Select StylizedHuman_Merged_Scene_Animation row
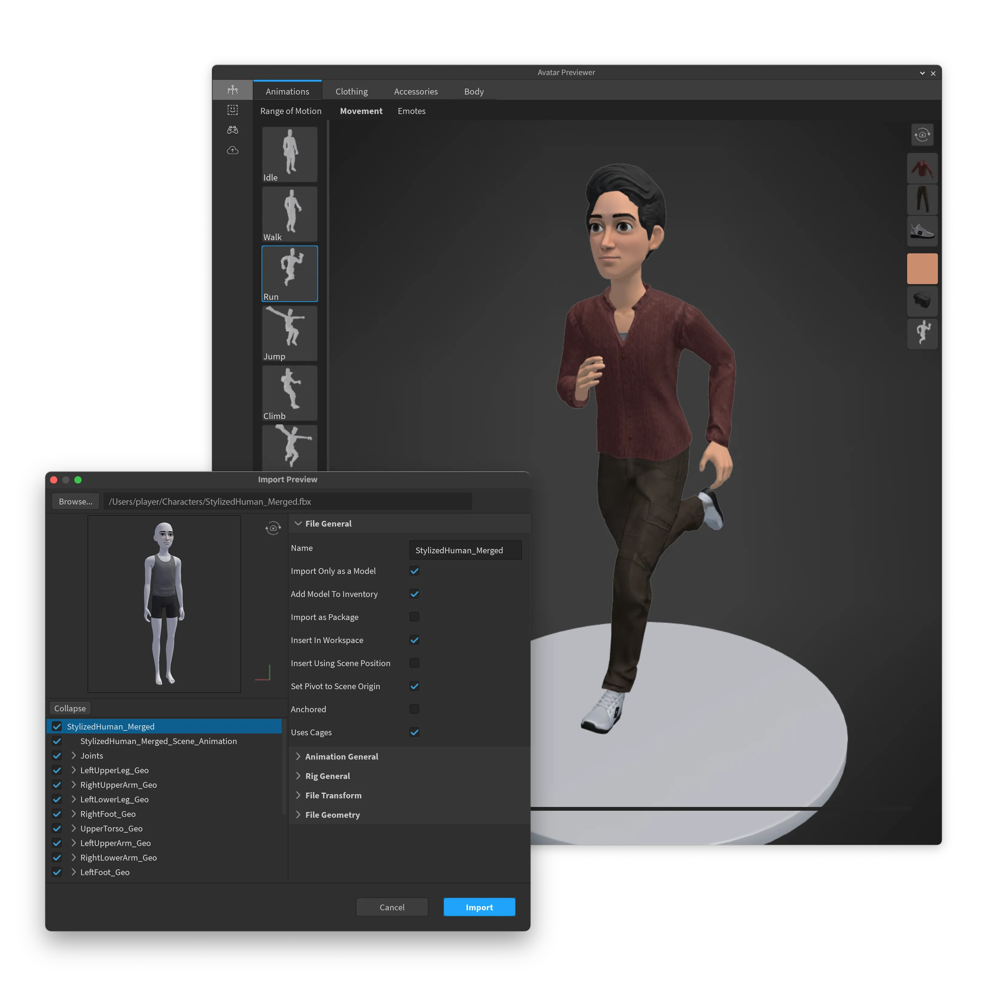The image size is (1001, 1001). click(165, 741)
